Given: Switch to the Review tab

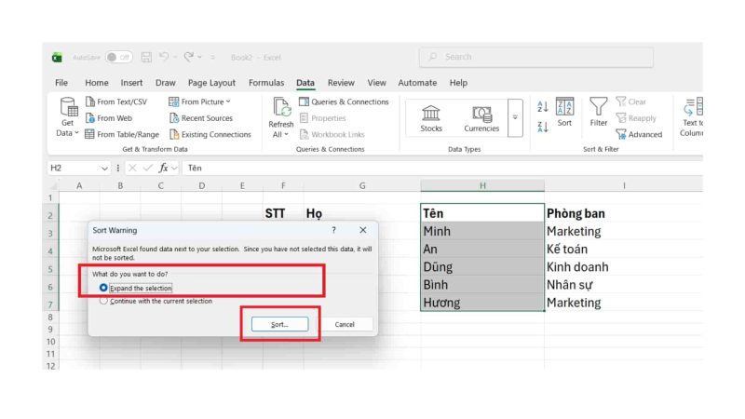Looking at the screenshot, I should coord(341,83).
